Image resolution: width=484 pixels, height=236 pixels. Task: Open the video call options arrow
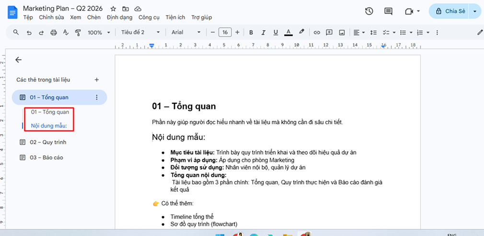[x=418, y=11]
